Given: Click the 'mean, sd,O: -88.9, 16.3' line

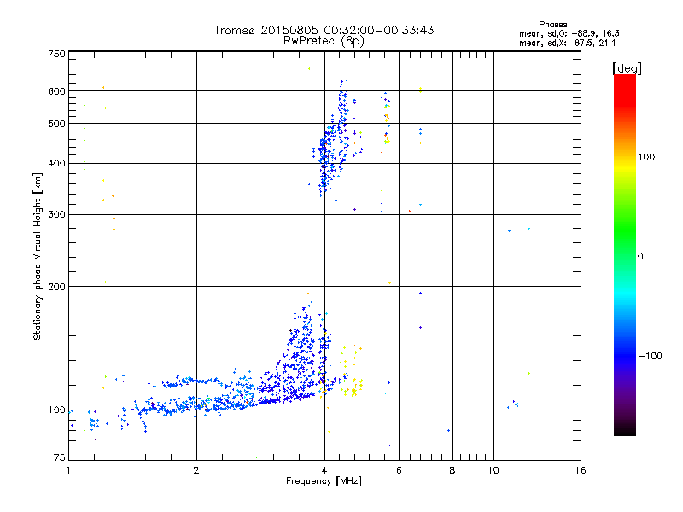Looking at the screenshot, I should click(x=569, y=33).
